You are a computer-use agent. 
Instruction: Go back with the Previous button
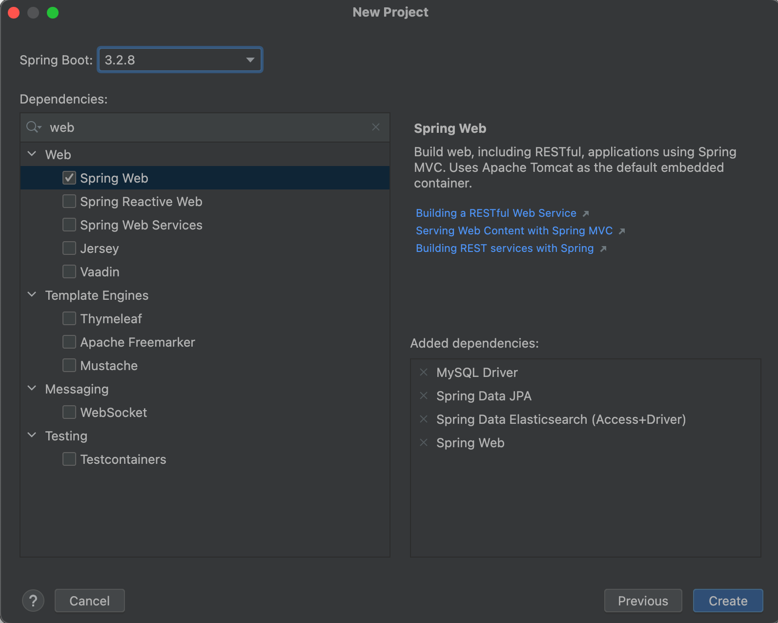[x=643, y=601]
